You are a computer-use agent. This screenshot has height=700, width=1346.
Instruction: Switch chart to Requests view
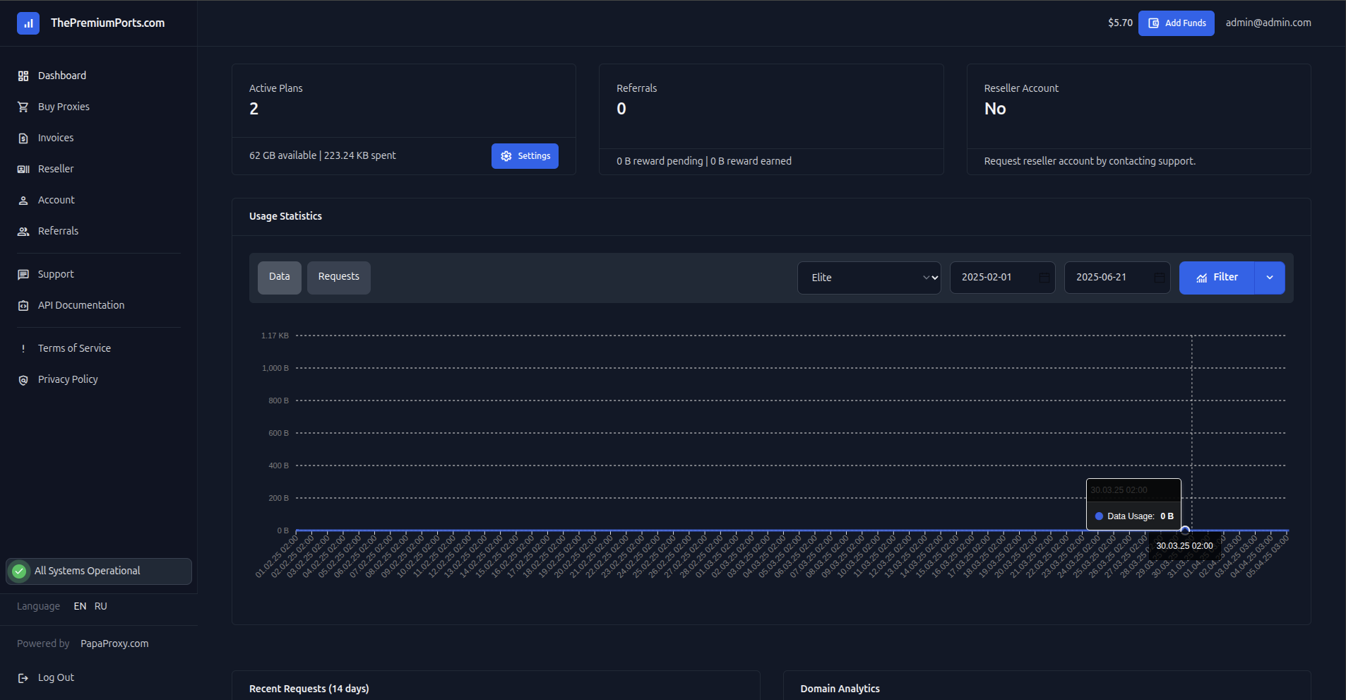(339, 277)
